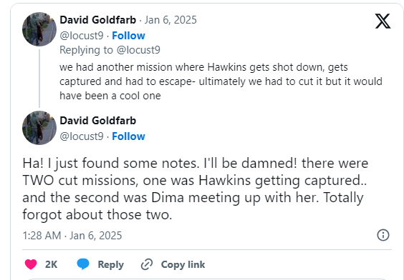Click the Copy link label
404x280 pixels.
pos(183,264)
